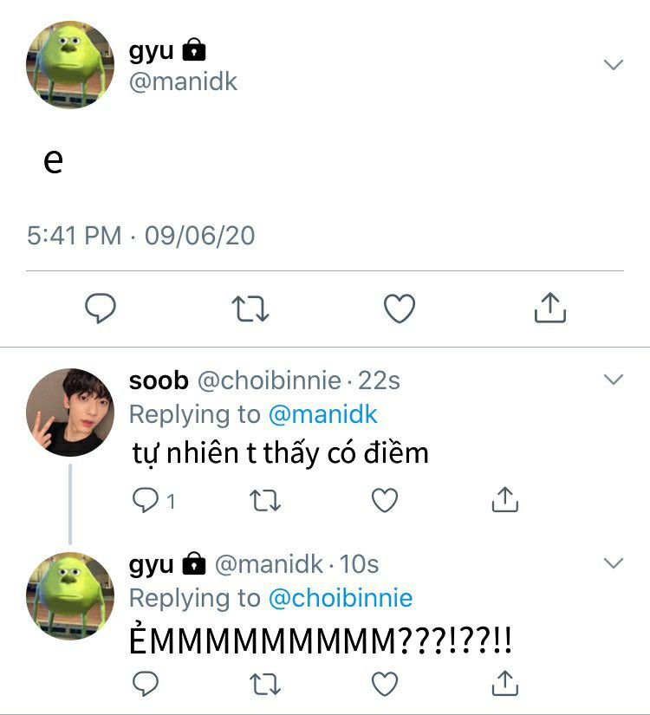This screenshot has width=650, height=715.
Task: Open gyu's avatar on main tweet
Action: tap(70, 65)
